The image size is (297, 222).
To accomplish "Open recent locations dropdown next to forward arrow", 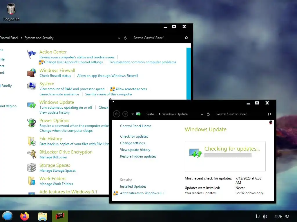I will pyautogui.click(x=133, y=114).
